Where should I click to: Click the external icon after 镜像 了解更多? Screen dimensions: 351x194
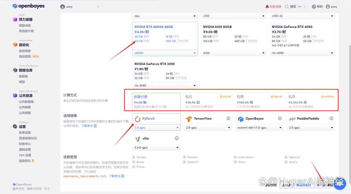tap(95, 126)
